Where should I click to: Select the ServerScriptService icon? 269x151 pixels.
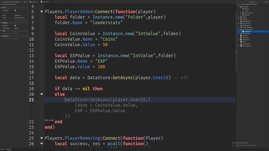pyautogui.click(x=241, y=29)
